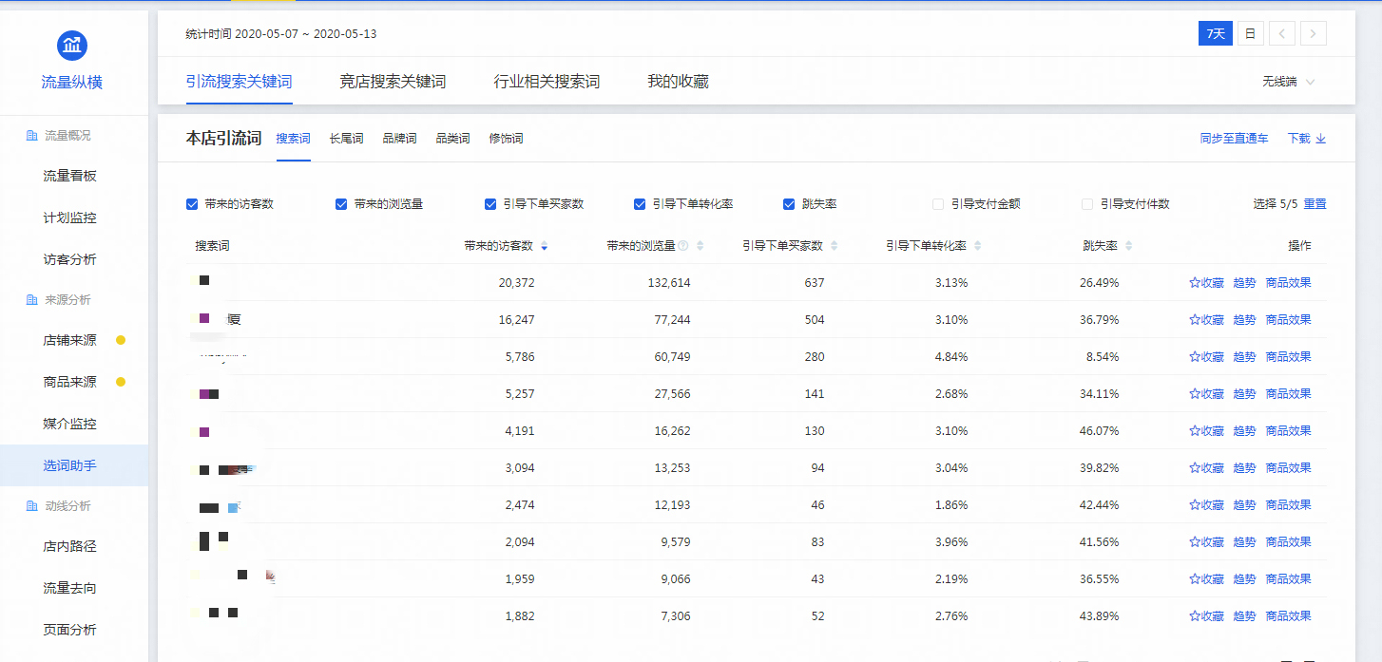Open the 无线端 device dropdown

pyautogui.click(x=1289, y=83)
